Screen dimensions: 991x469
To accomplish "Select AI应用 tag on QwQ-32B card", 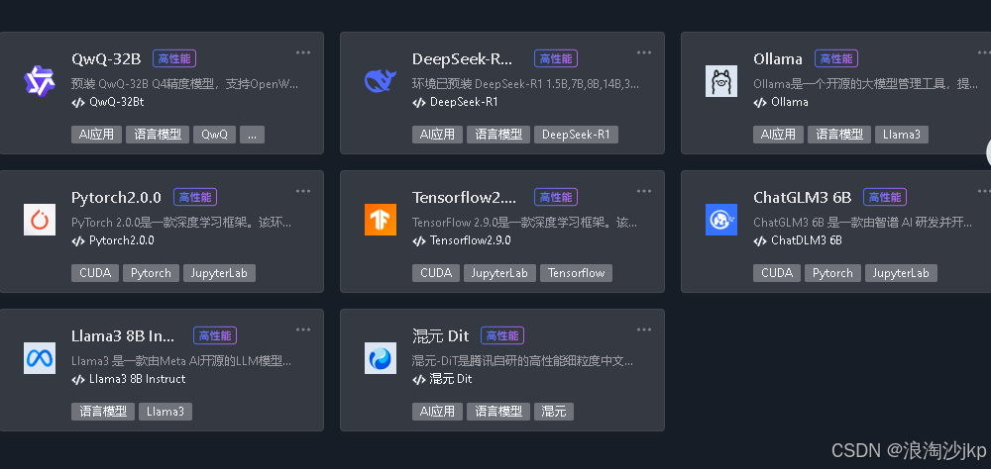I will (x=97, y=135).
